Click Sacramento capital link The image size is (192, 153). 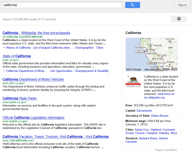144,111
